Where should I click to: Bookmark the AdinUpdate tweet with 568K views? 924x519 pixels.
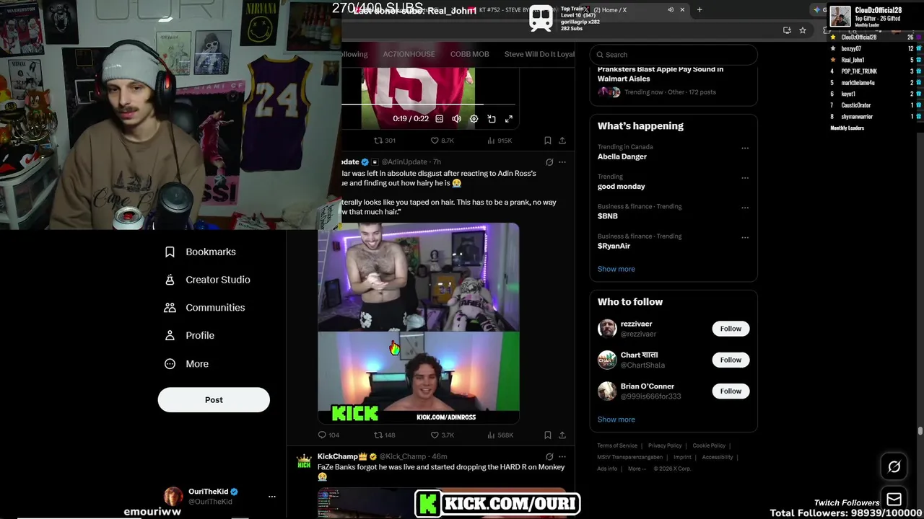548,435
